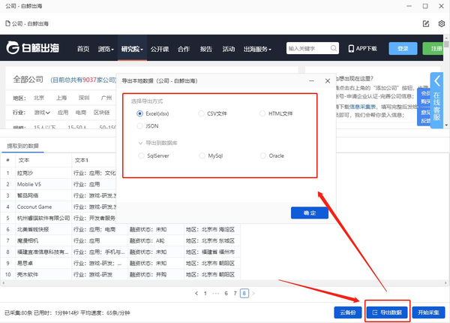Click the search magnifier icon in the keyword box
This screenshot has width=450, height=323.
click(x=334, y=48)
